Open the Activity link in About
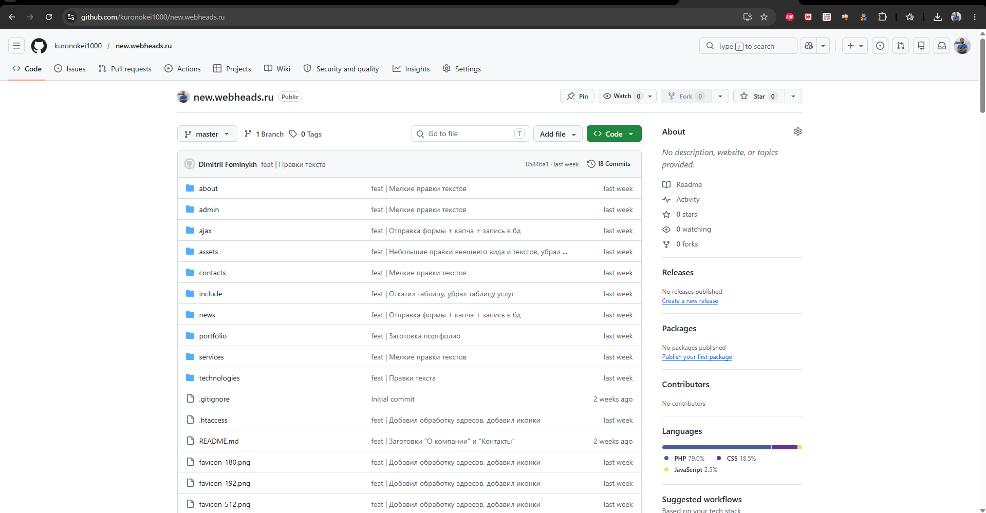This screenshot has width=986, height=513. click(x=688, y=199)
